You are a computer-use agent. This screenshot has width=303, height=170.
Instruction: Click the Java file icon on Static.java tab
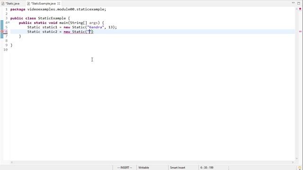[x=3, y=3]
